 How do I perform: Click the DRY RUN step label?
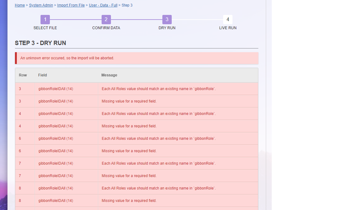[167, 28]
